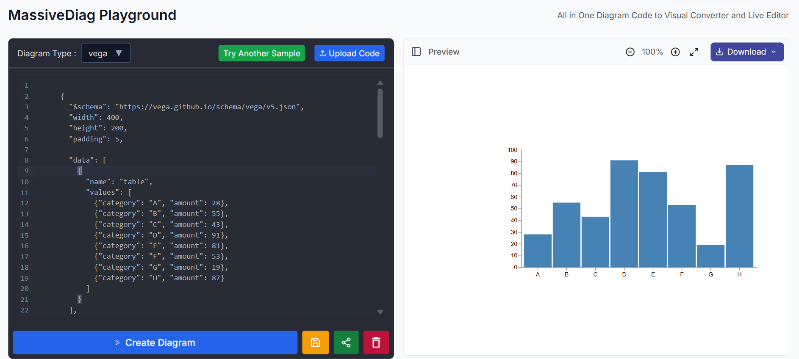Click the red trash delete icon

coord(376,342)
